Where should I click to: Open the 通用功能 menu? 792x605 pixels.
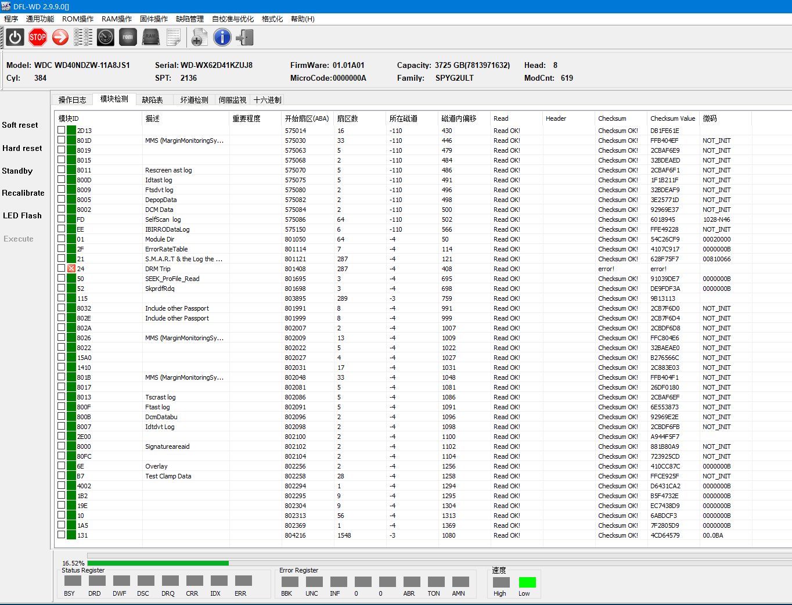tap(40, 19)
